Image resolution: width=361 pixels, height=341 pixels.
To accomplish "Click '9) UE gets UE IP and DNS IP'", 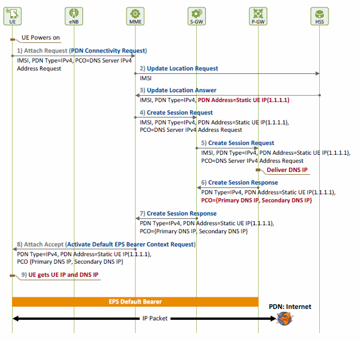I will (60, 275).
